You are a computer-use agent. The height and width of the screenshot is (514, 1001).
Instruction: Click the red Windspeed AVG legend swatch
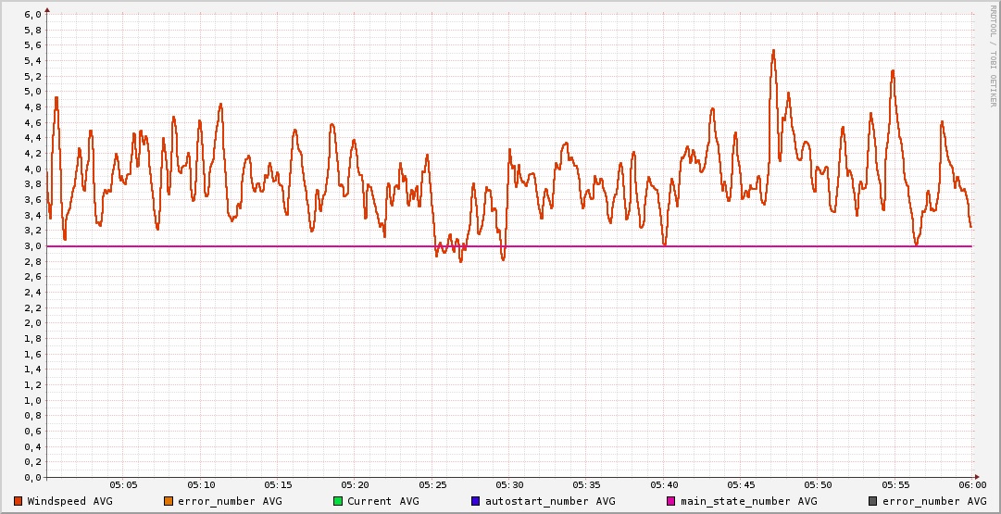(x=18, y=501)
